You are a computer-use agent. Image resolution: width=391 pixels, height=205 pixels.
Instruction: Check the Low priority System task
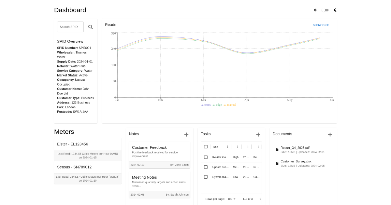pyautogui.click(x=206, y=177)
